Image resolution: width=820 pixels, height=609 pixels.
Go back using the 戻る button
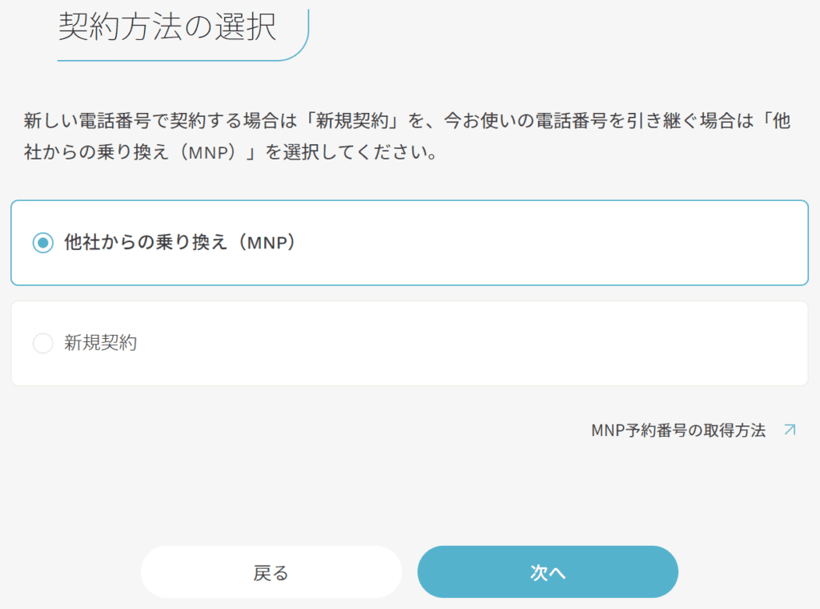click(271, 572)
